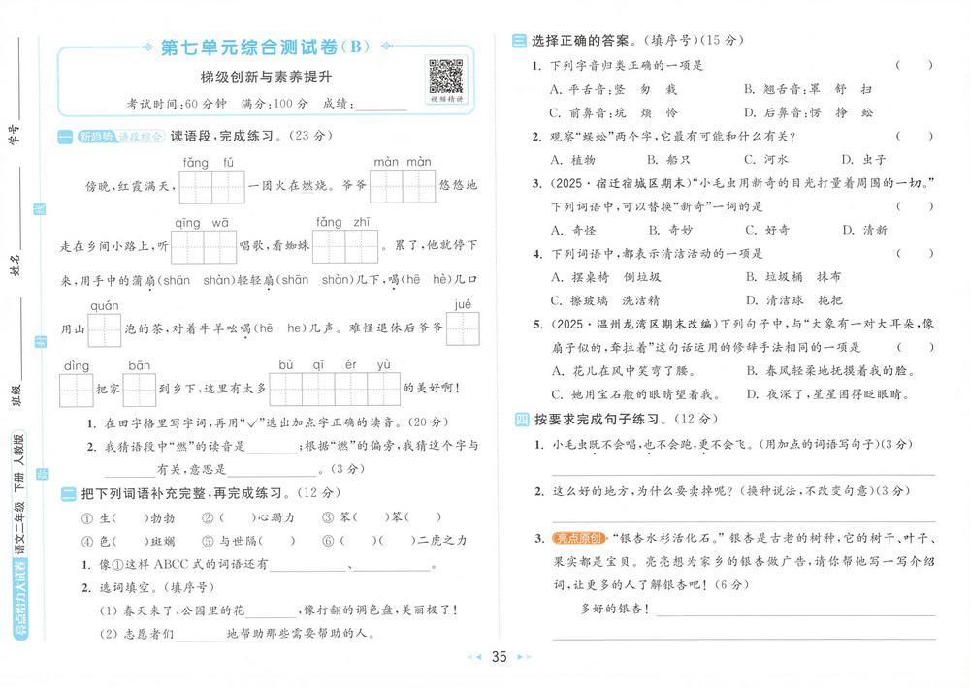Image resolution: width=970 pixels, height=688 pixels.
Task: Select option C. 河水
Action: (766, 160)
